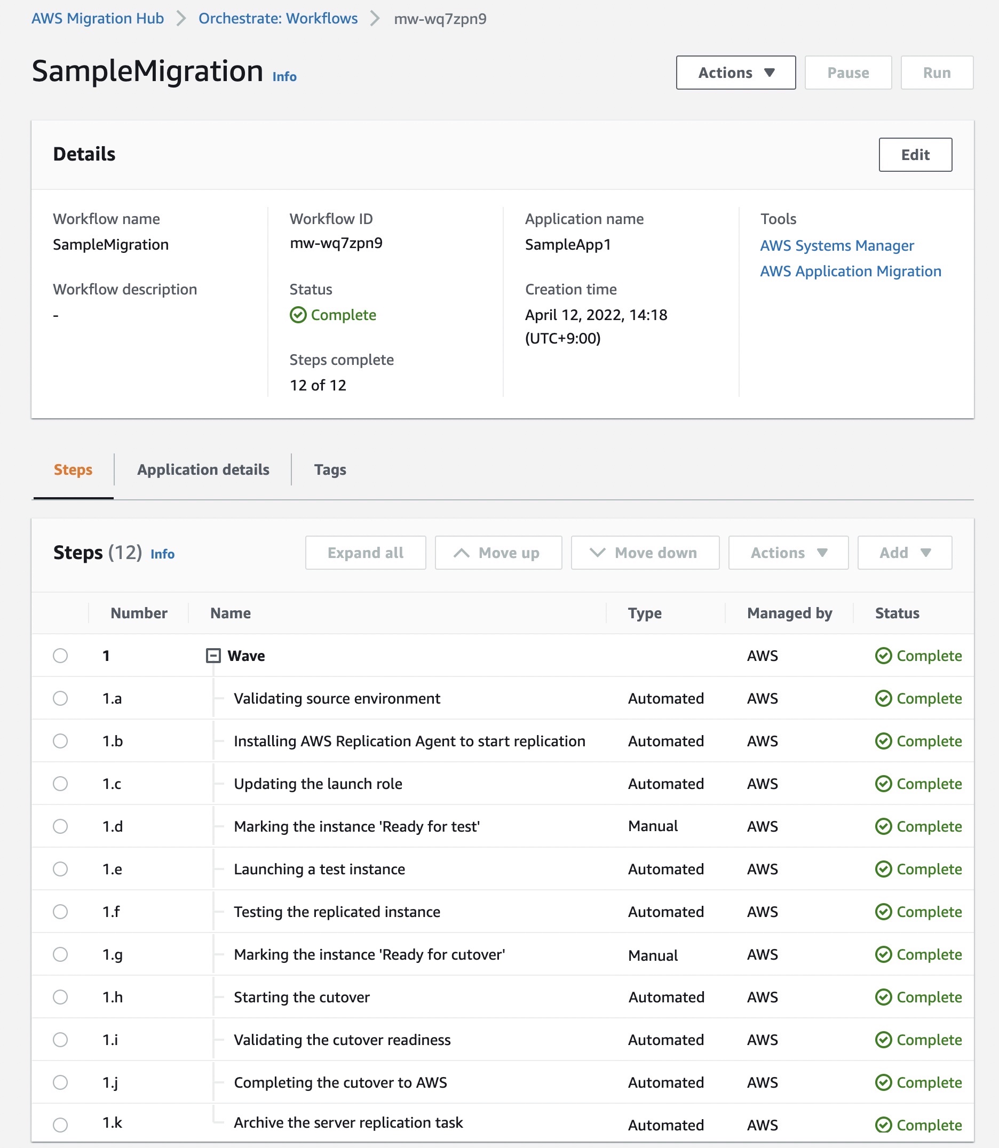Click Move up button
The height and width of the screenshot is (1148, 999).
(x=498, y=552)
